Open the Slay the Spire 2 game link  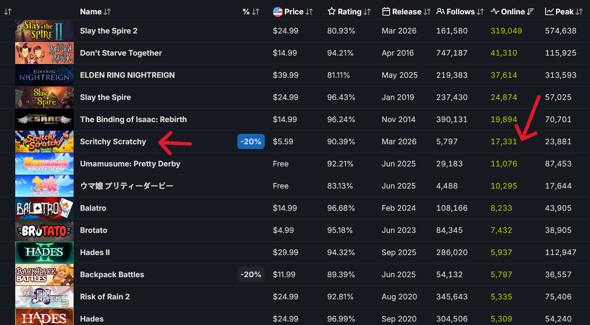coord(109,31)
